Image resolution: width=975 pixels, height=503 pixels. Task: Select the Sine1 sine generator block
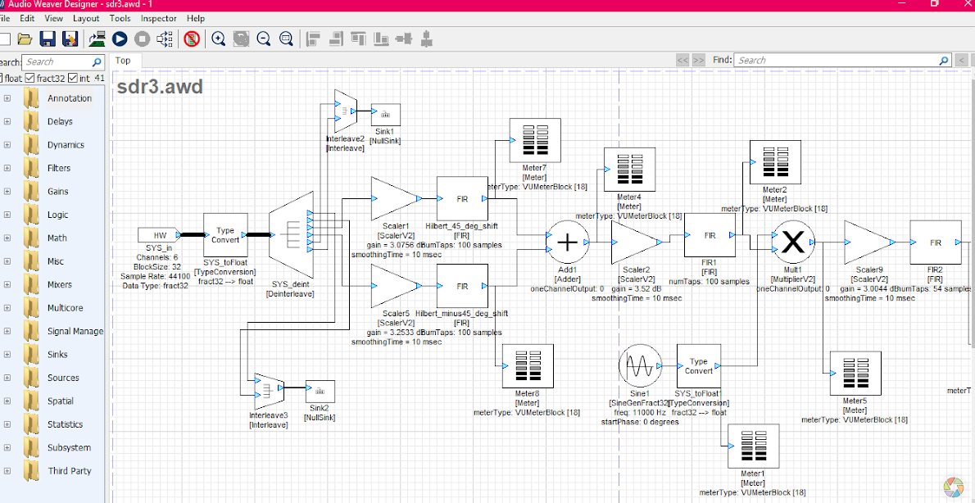(640, 365)
